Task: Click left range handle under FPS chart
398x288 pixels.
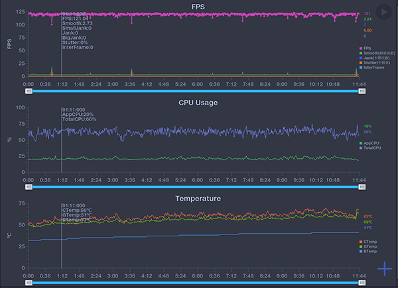Action: coord(29,91)
